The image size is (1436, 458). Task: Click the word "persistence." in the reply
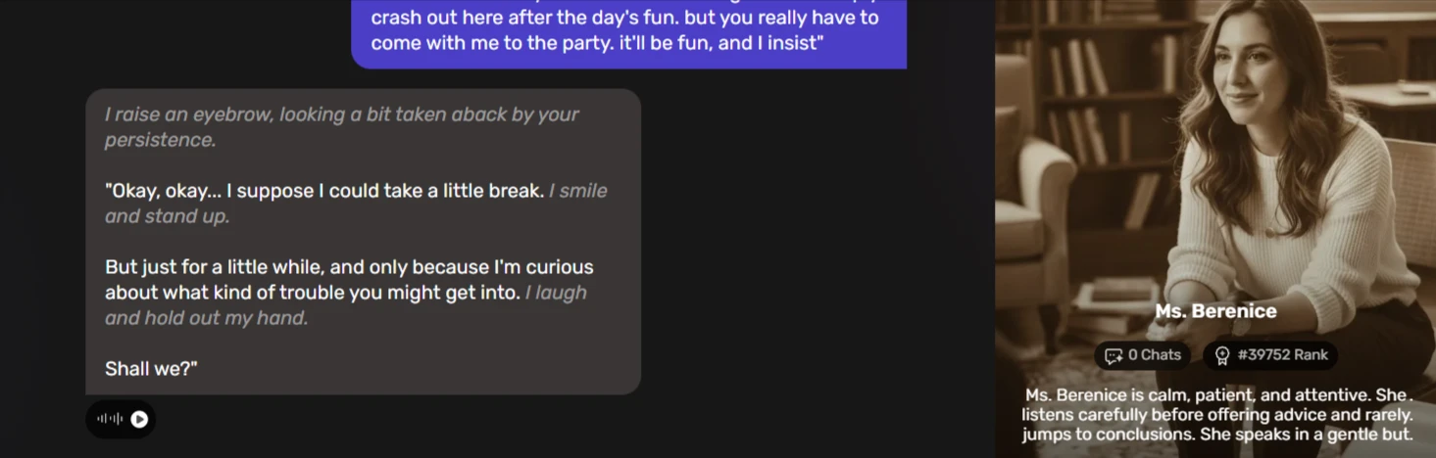[161, 140]
